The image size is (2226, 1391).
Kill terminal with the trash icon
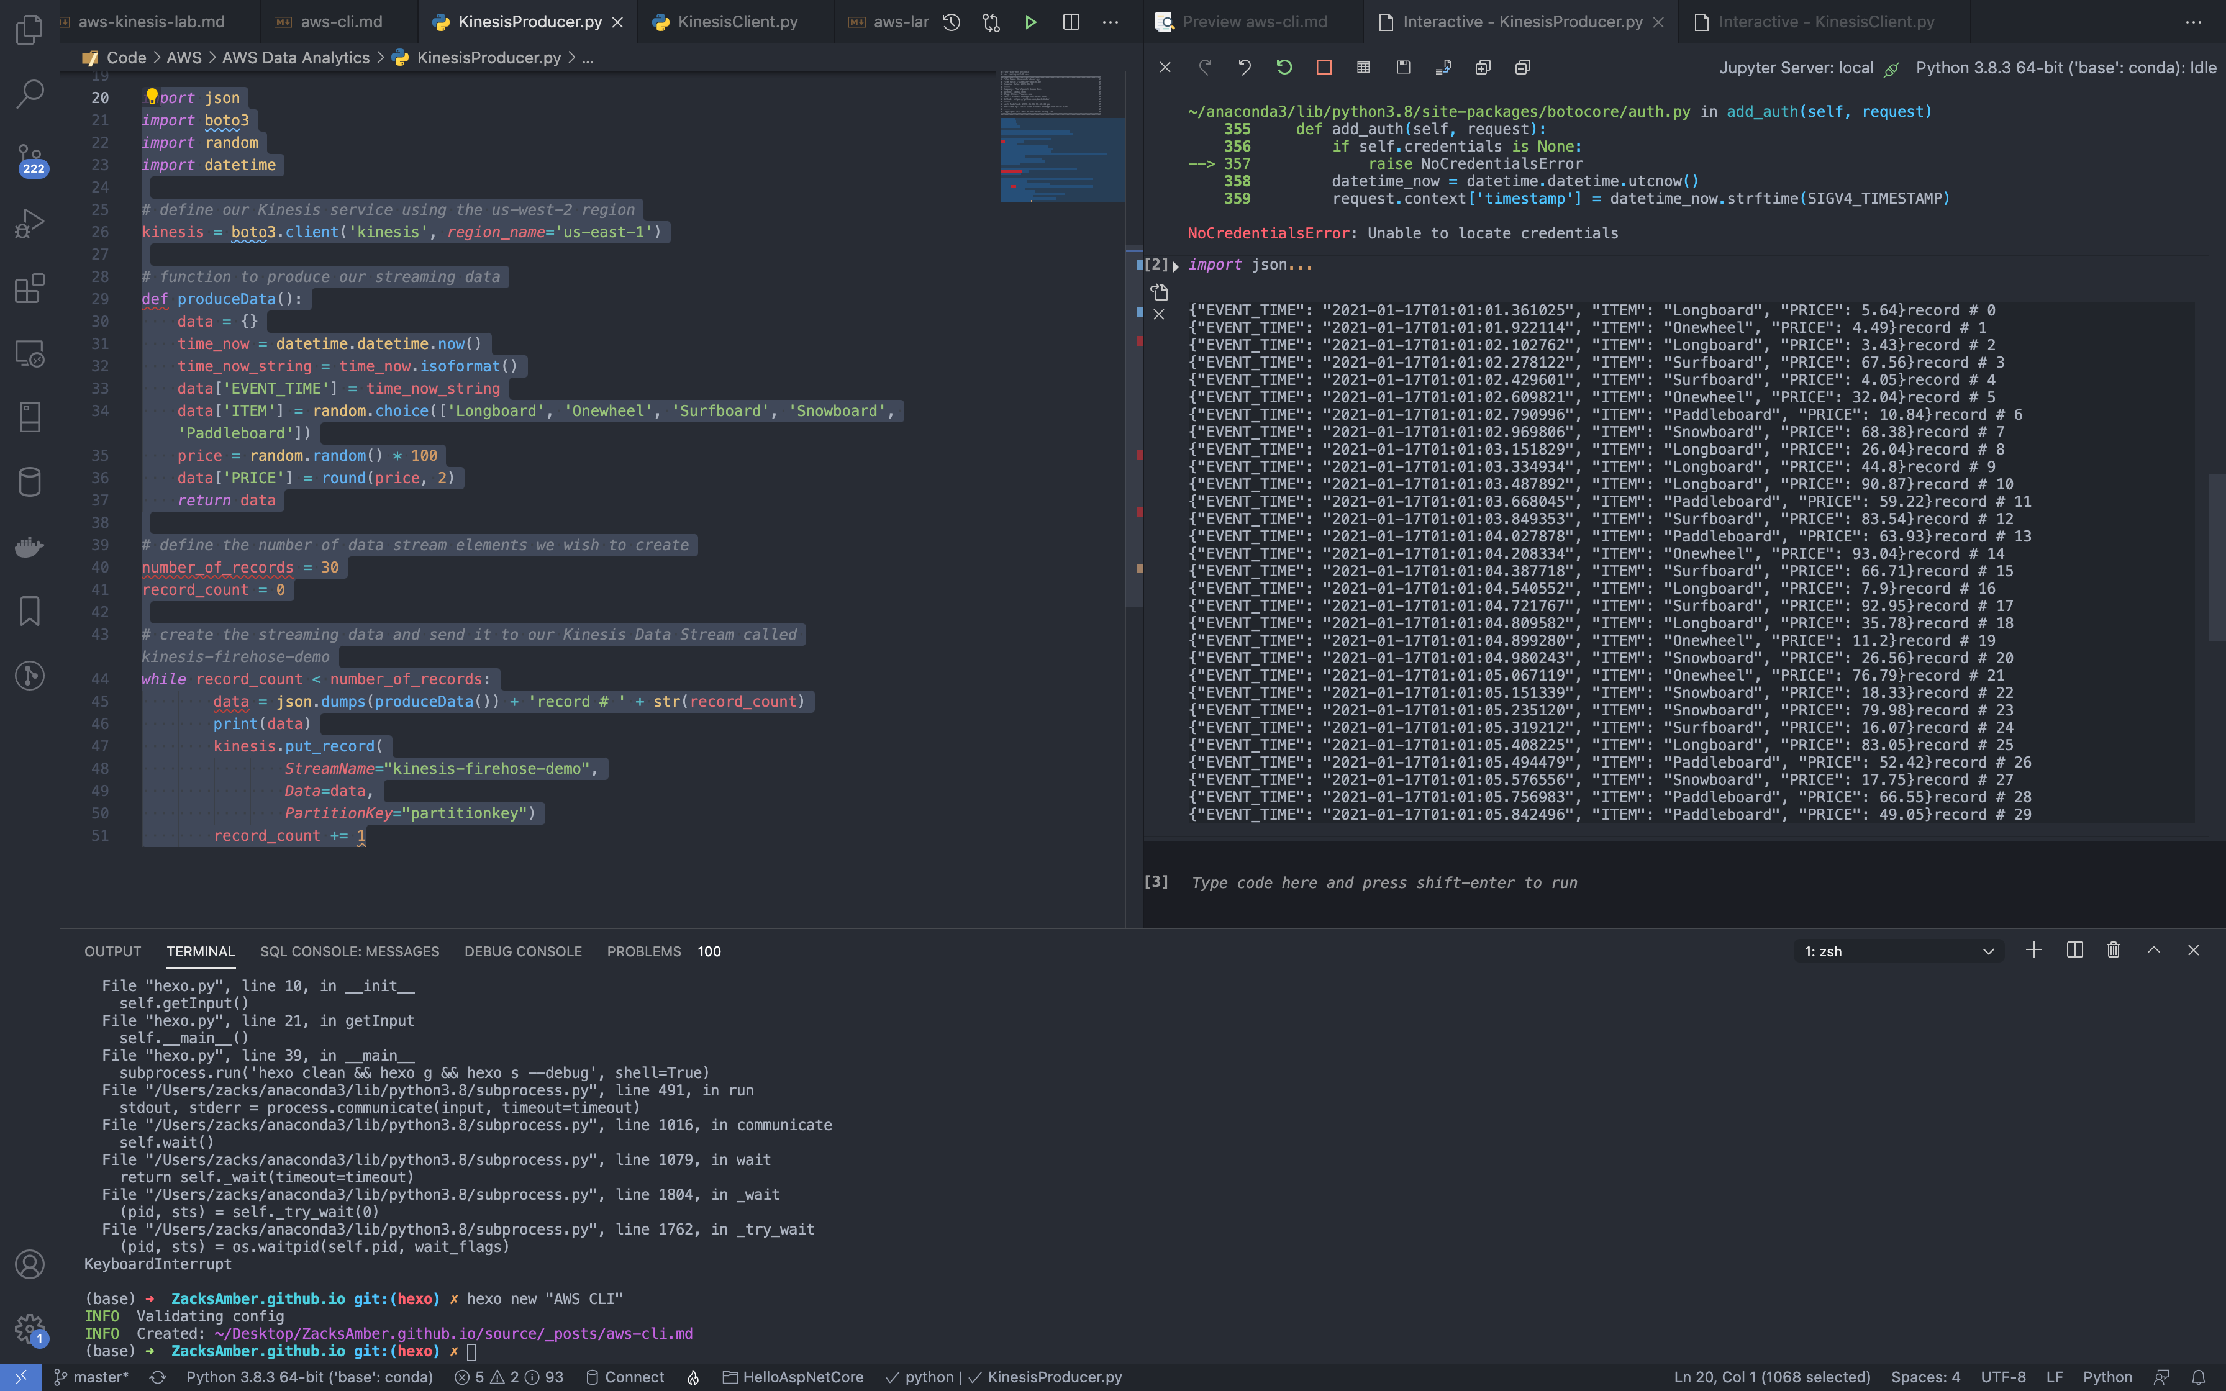[x=2113, y=950]
